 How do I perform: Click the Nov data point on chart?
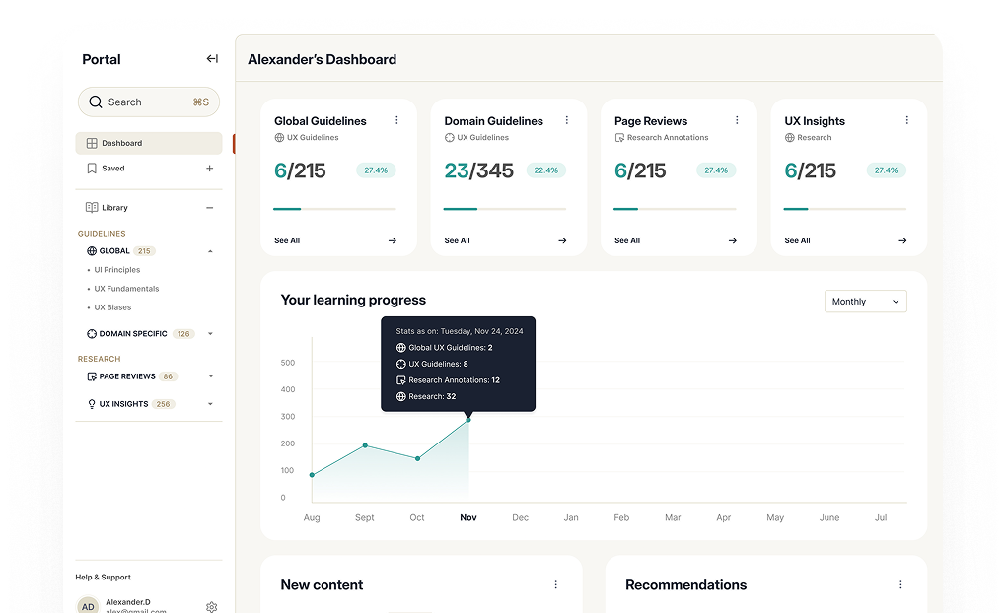[468, 420]
